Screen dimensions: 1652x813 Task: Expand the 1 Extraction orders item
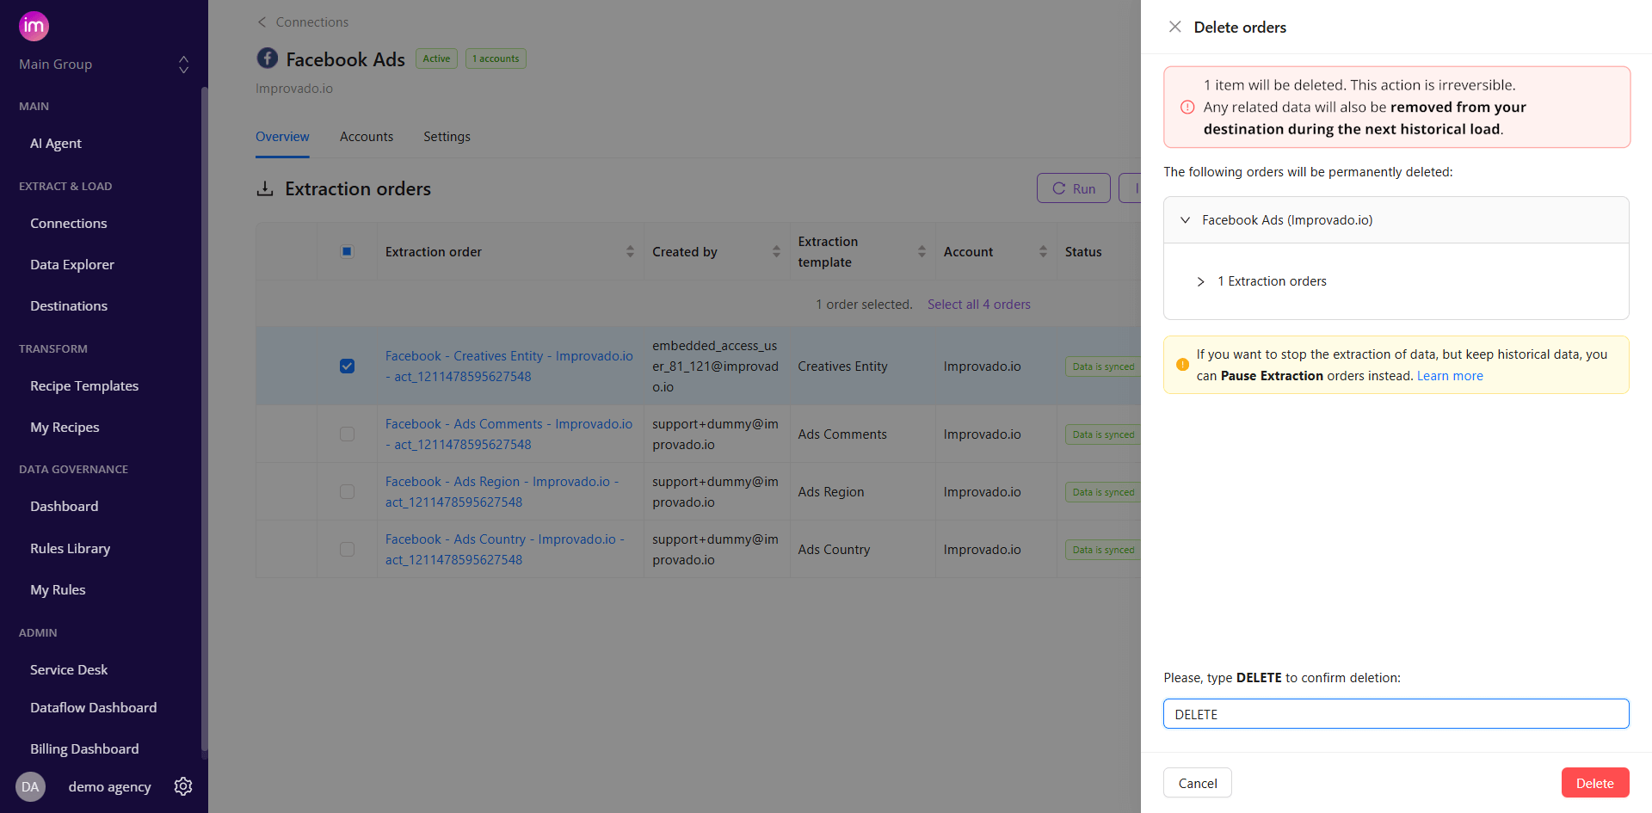1200,281
